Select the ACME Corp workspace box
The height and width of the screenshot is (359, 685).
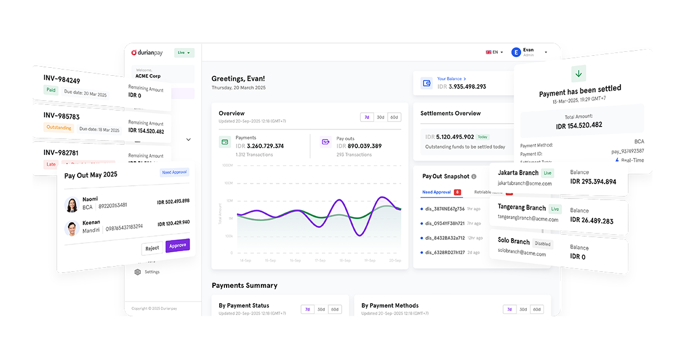163,74
